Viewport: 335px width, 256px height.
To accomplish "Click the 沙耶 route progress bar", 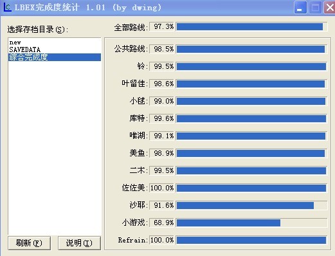I will (251, 205).
